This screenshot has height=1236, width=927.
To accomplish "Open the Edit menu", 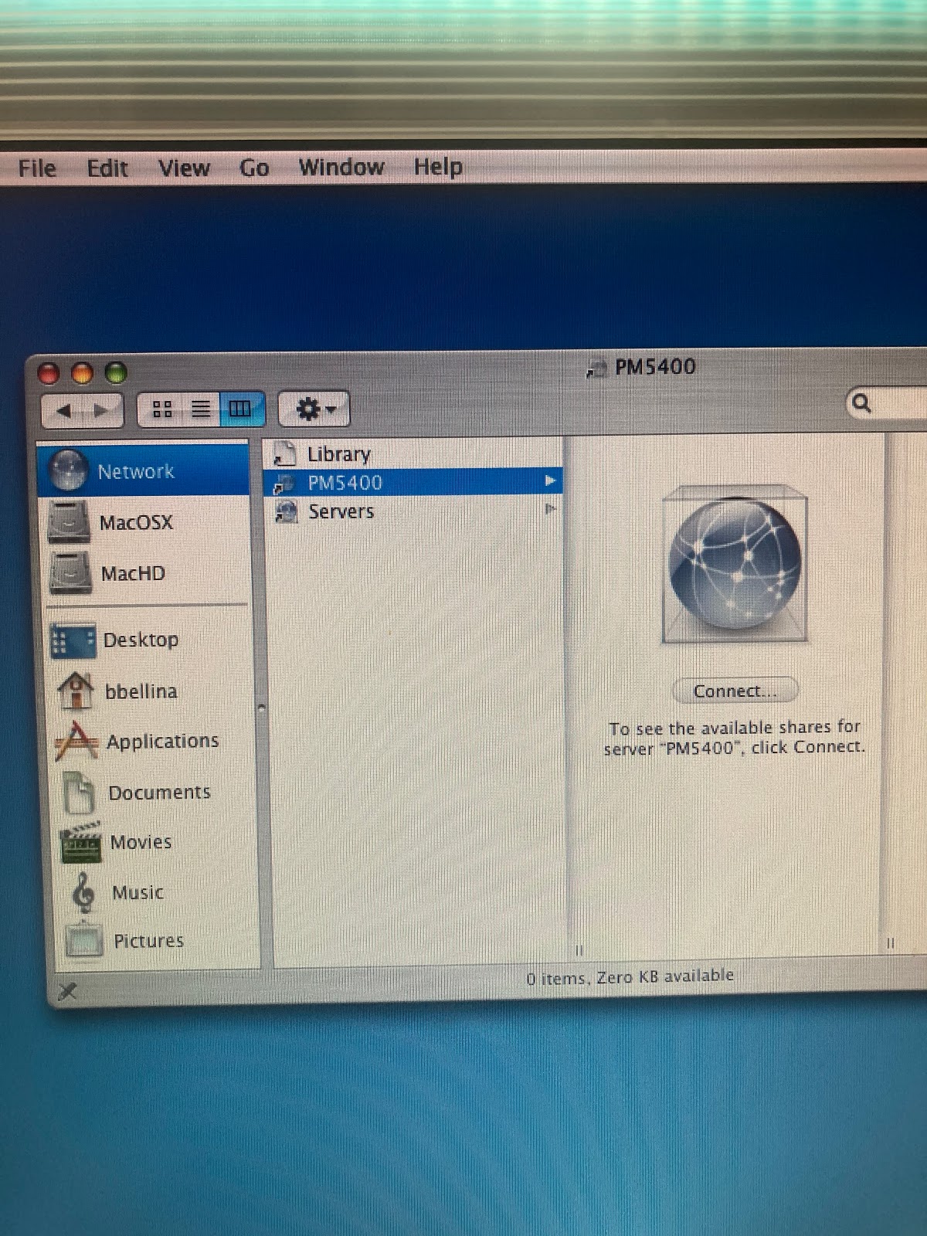I will pos(107,168).
